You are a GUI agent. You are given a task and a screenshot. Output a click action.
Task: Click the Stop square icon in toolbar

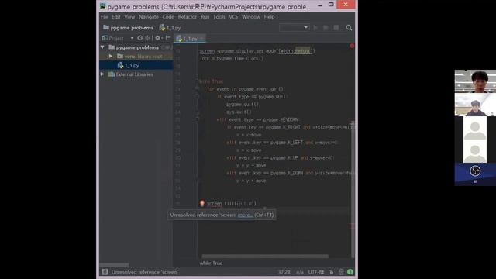pos(336,28)
